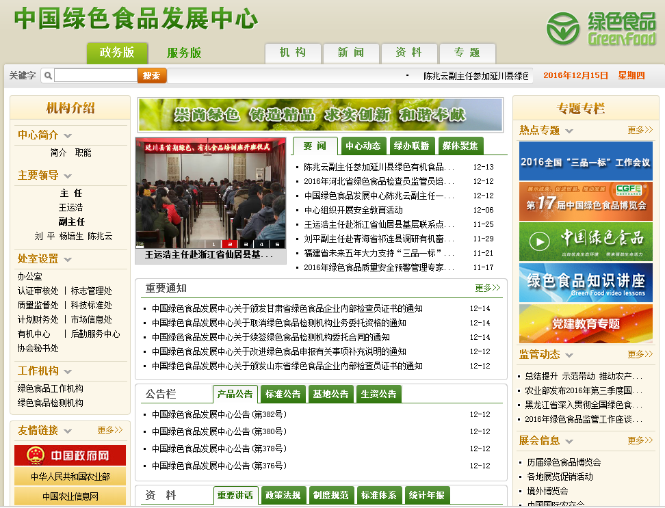This screenshot has height=508, width=665.
Task: Click the 崇尚绿色 铸造精品 slogan banner
Action: (x=321, y=115)
